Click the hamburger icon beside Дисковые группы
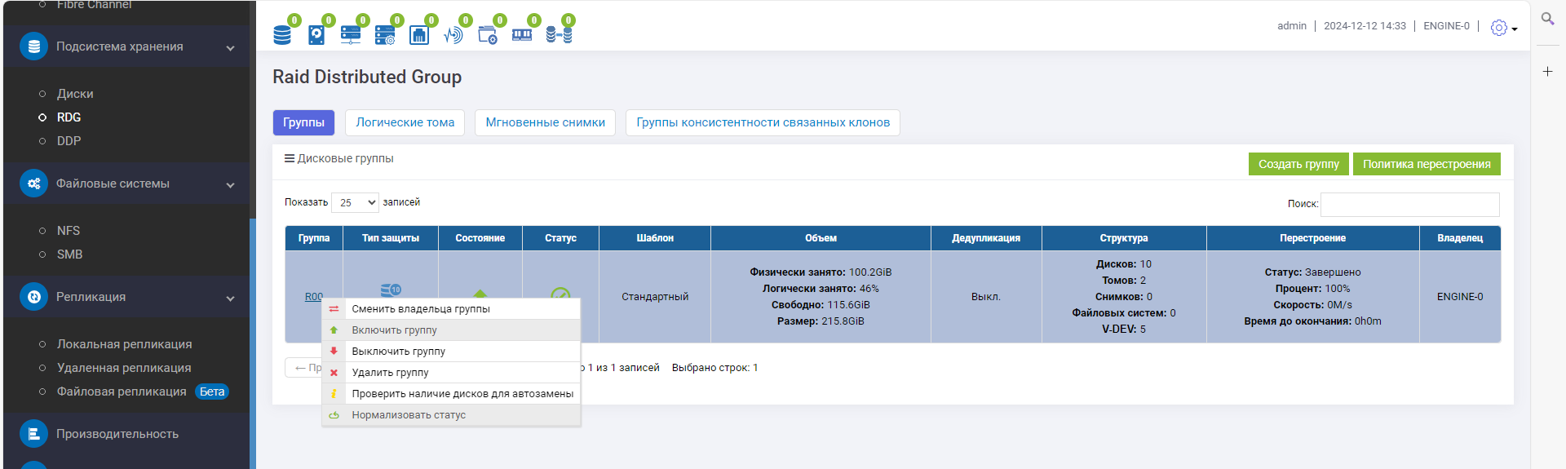1566x469 pixels. coord(289,158)
